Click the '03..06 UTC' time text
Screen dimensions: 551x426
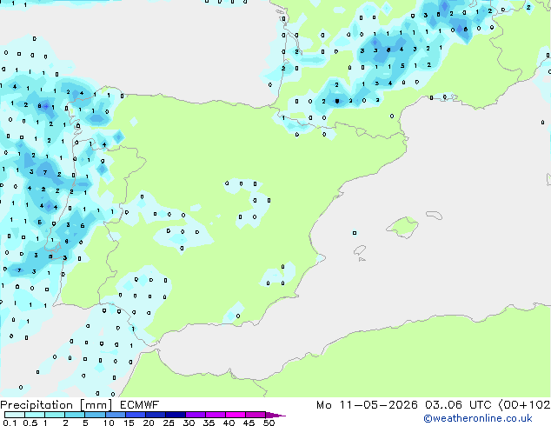pyautogui.click(x=458, y=405)
